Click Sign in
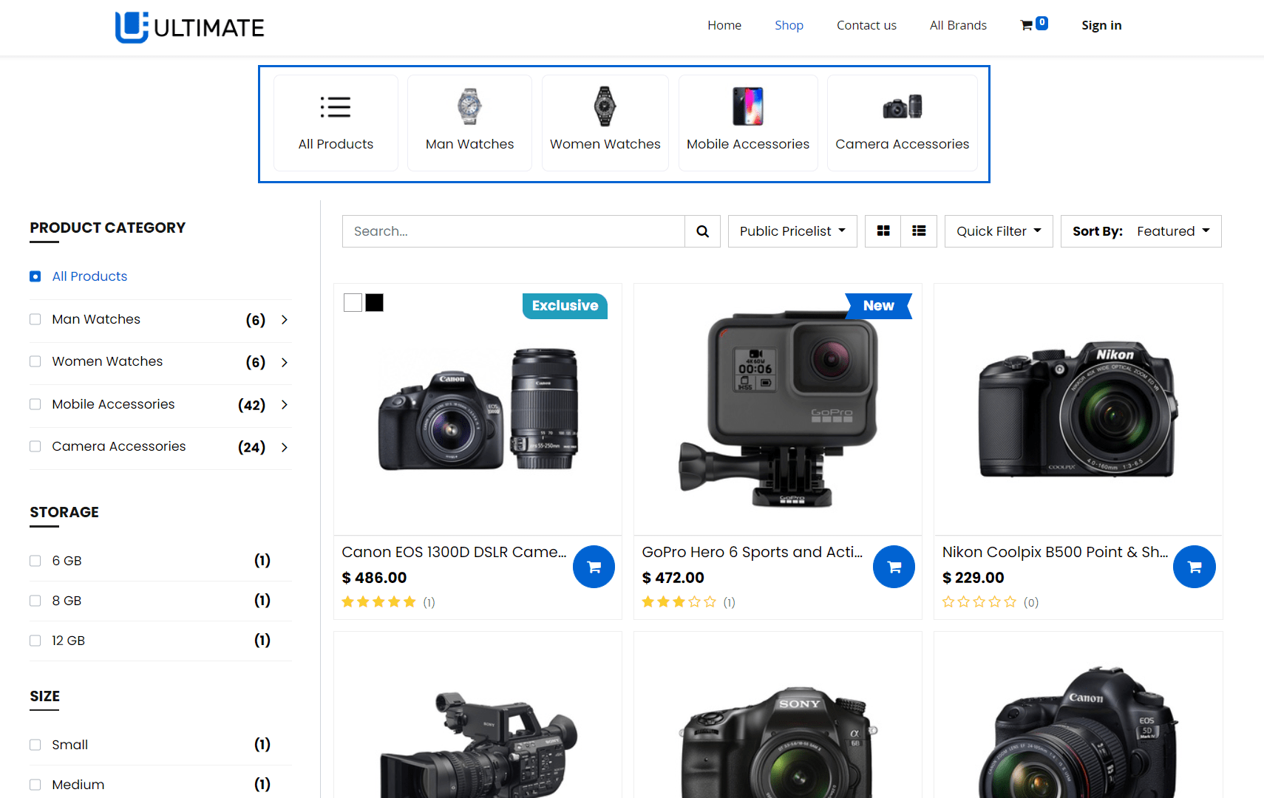1264x798 pixels. click(x=1101, y=25)
